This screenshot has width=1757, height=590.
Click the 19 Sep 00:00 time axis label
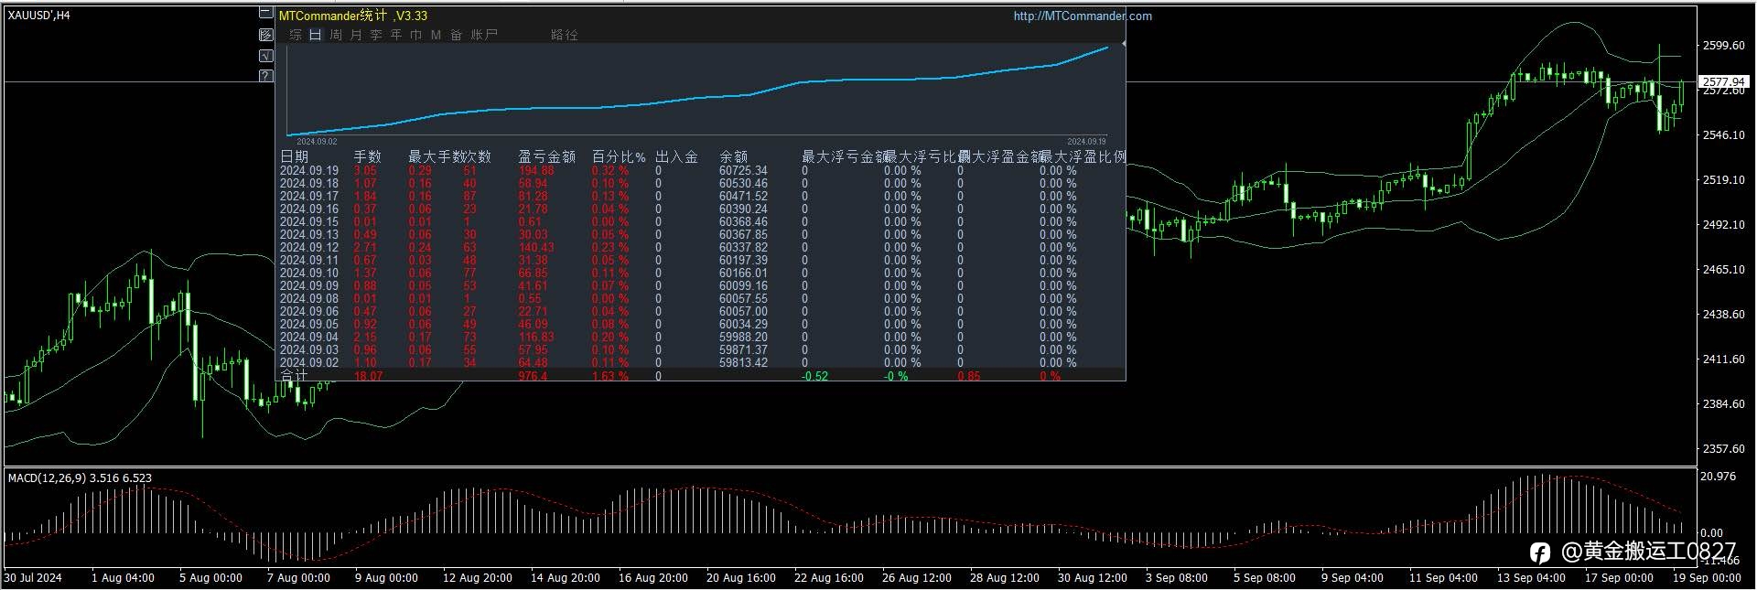tap(1707, 578)
